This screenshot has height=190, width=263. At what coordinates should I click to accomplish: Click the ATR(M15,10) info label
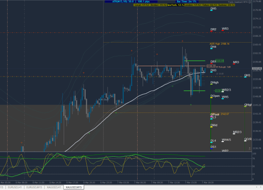click(131, 2)
